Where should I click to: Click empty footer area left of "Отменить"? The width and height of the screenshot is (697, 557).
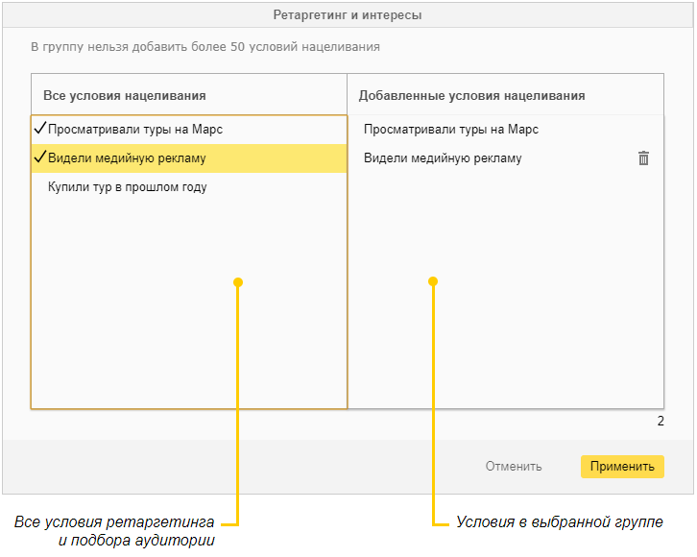point(240,467)
